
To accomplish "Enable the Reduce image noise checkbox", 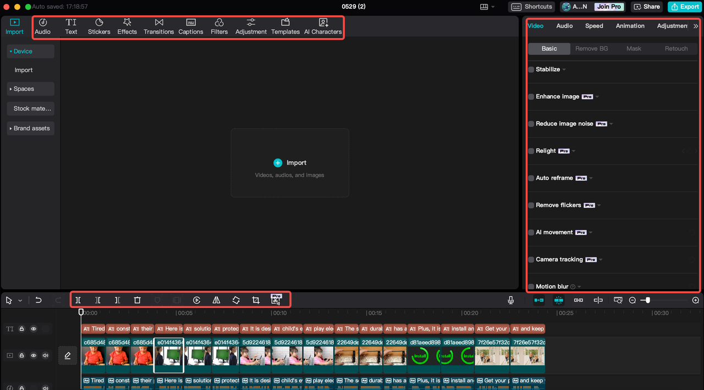I will pos(531,124).
